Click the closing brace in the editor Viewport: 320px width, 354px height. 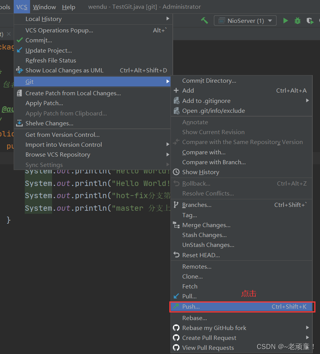point(9,220)
